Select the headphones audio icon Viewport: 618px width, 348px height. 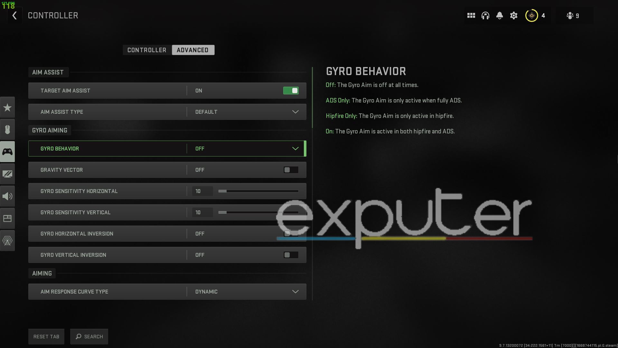click(x=486, y=16)
